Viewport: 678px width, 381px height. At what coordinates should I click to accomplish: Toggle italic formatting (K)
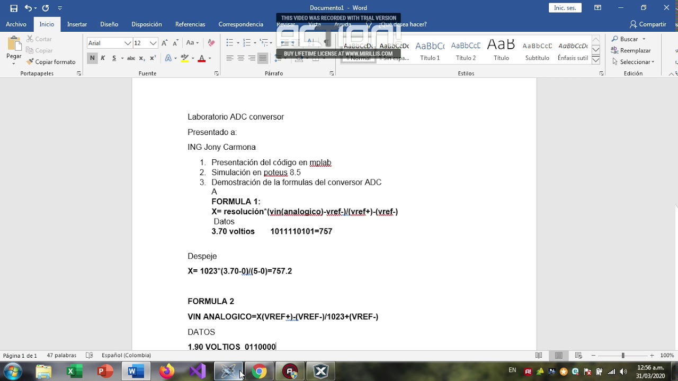tap(103, 58)
